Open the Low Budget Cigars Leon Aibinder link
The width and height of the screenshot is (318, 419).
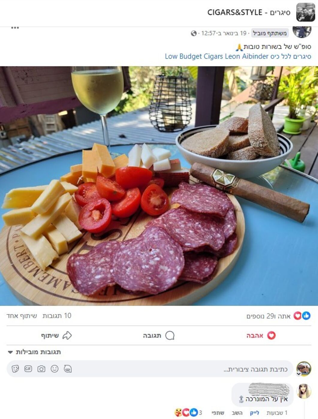click(x=217, y=56)
